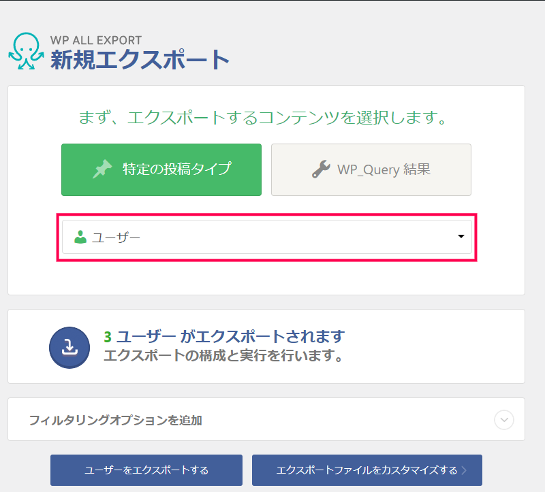Expand フィルタリングオプションを追加 section

point(266,419)
